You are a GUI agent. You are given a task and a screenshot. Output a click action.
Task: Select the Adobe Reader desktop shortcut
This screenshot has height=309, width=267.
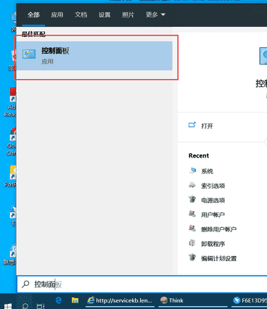pos(10,102)
